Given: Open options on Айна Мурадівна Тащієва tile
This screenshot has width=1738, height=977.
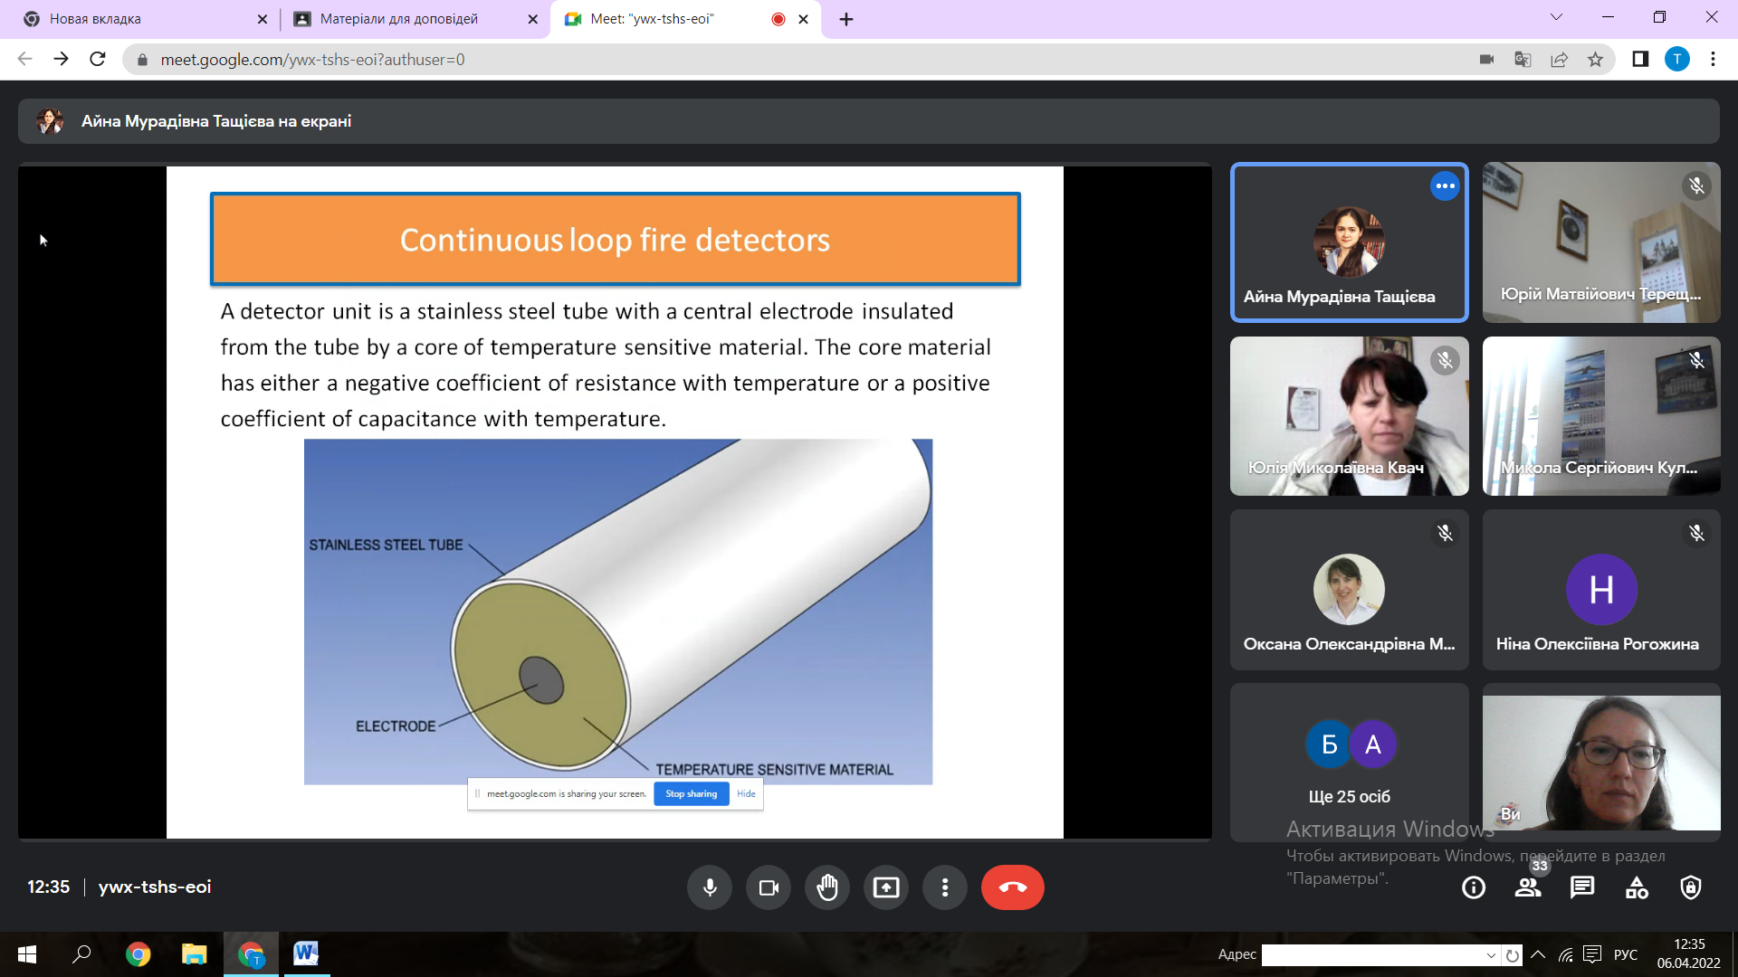Looking at the screenshot, I should pyautogui.click(x=1445, y=186).
